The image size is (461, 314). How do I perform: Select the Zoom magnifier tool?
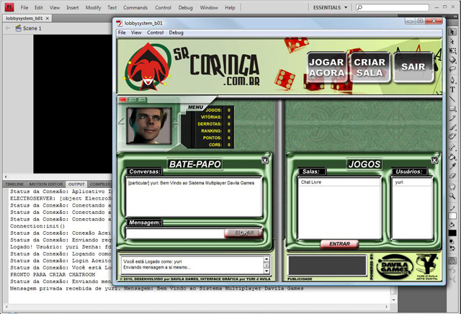452,196
